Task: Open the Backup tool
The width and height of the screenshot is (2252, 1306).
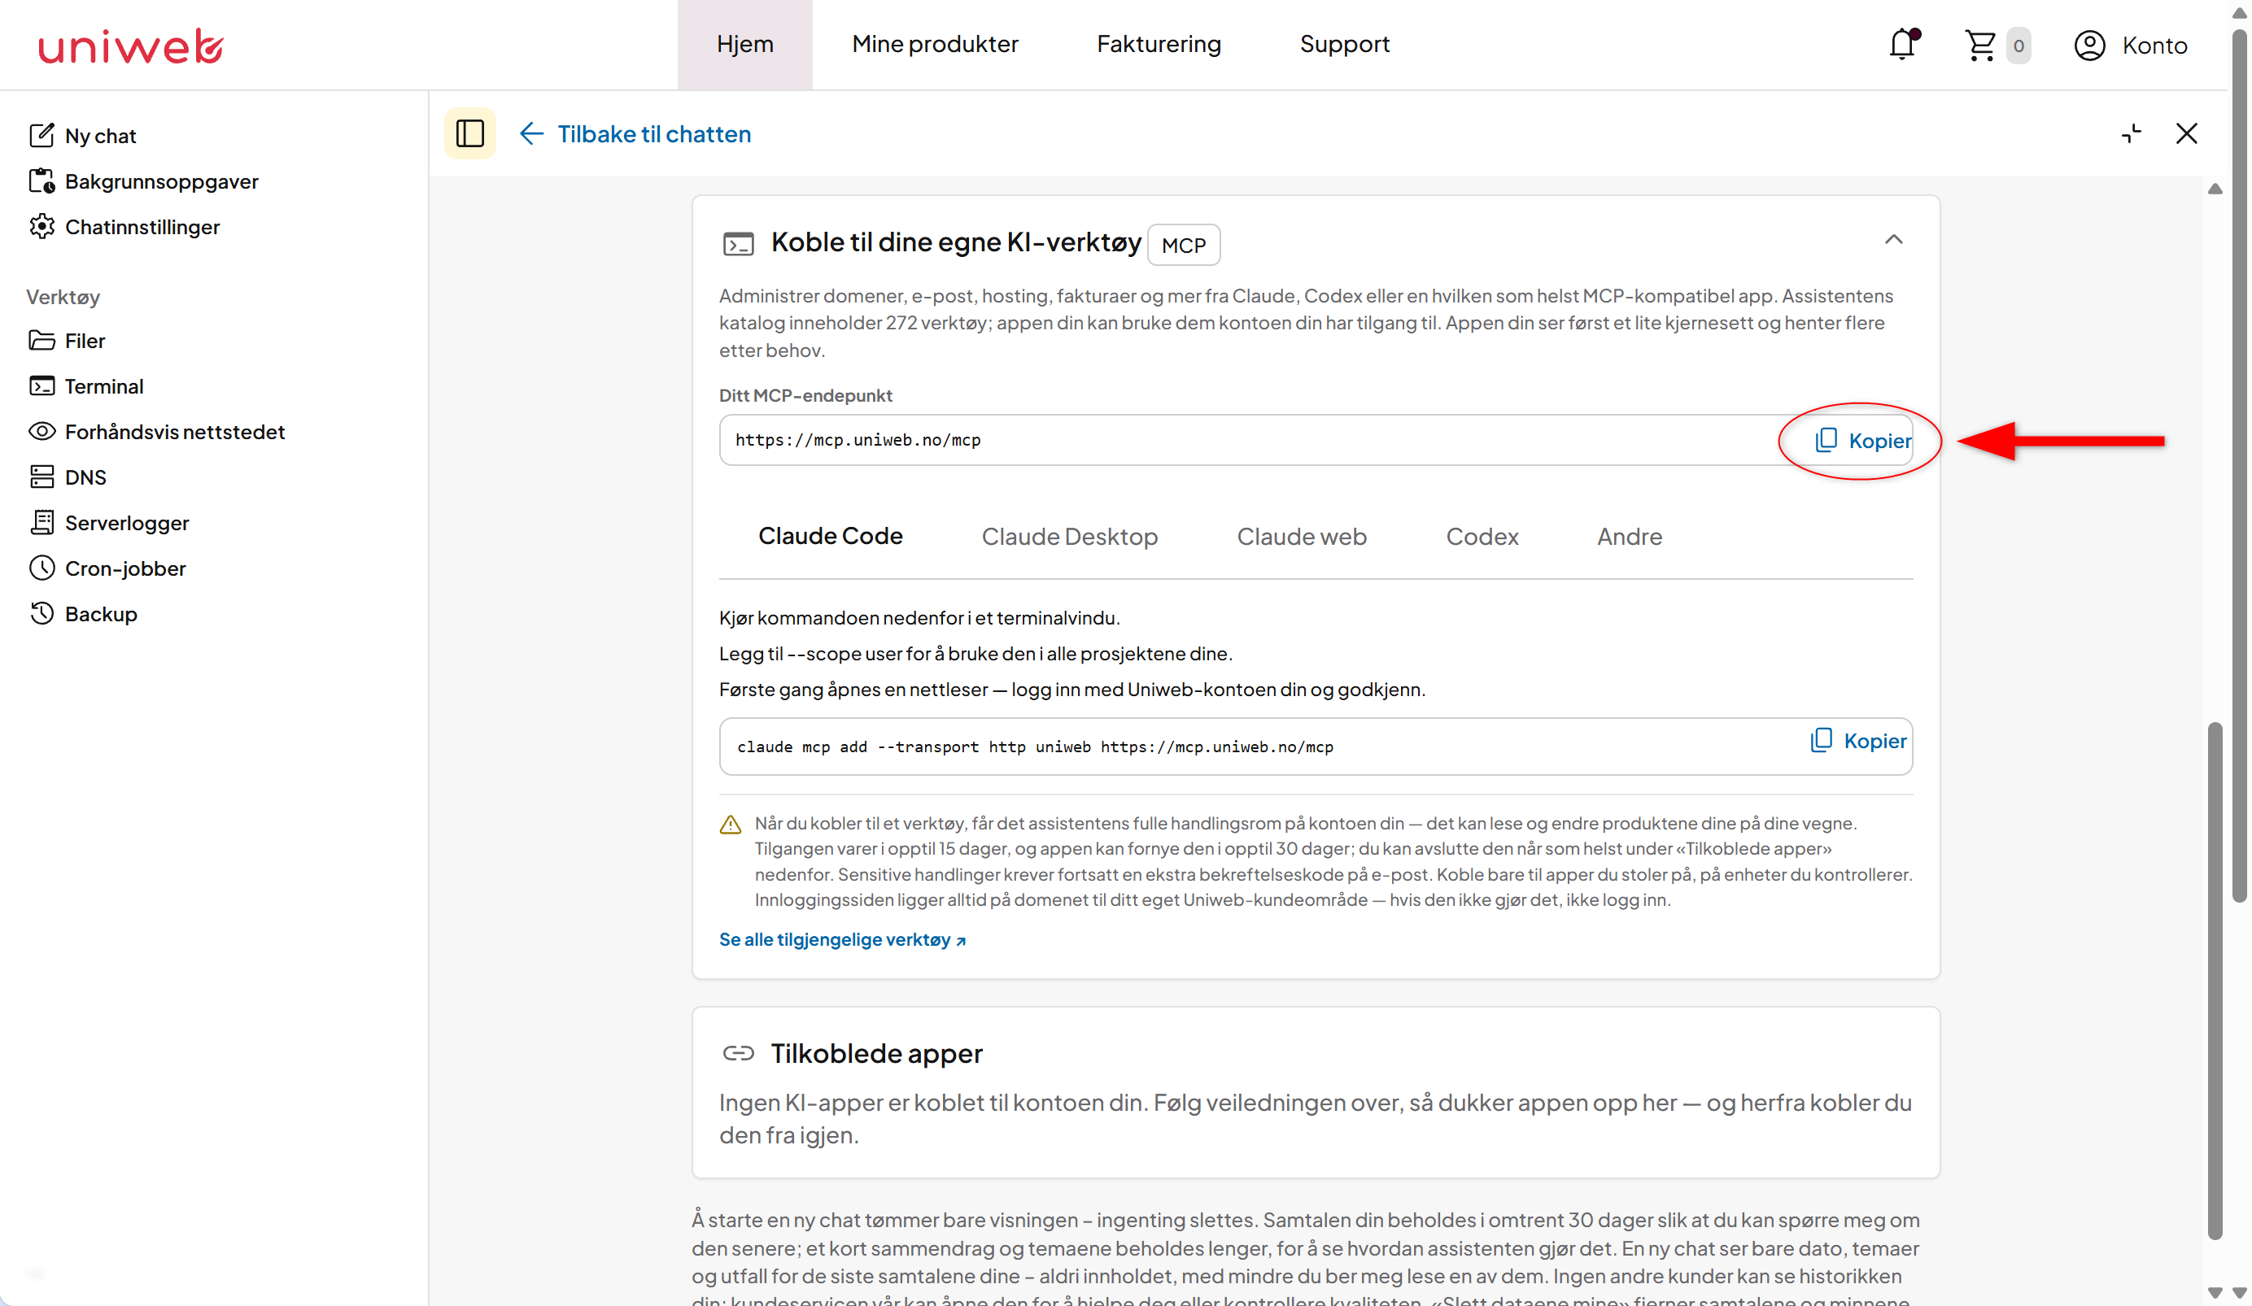Action: 82,614
